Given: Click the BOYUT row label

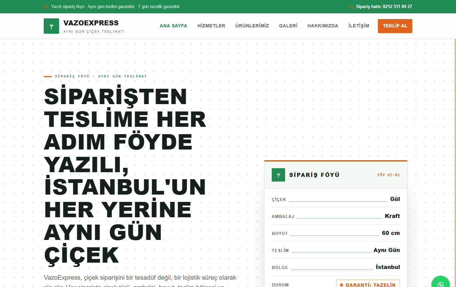Looking at the screenshot, I should pos(280,234).
